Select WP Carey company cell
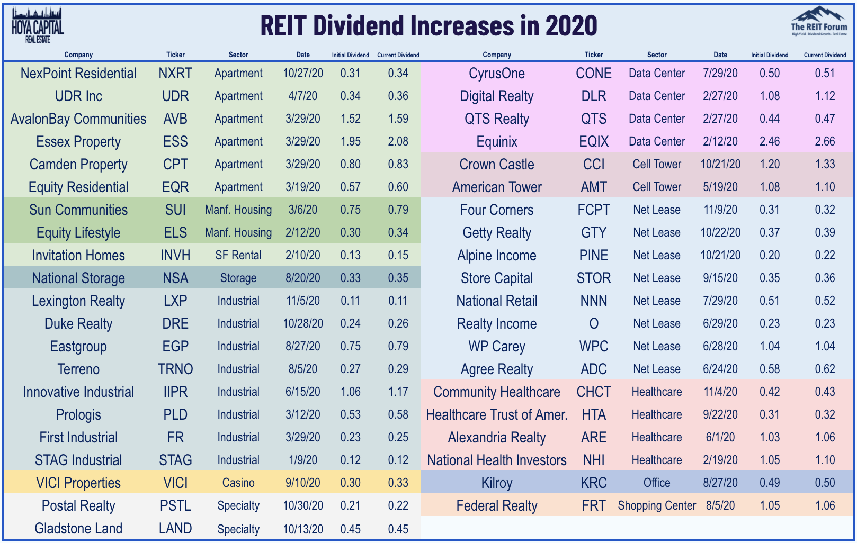The width and height of the screenshot is (857, 543). click(x=497, y=347)
